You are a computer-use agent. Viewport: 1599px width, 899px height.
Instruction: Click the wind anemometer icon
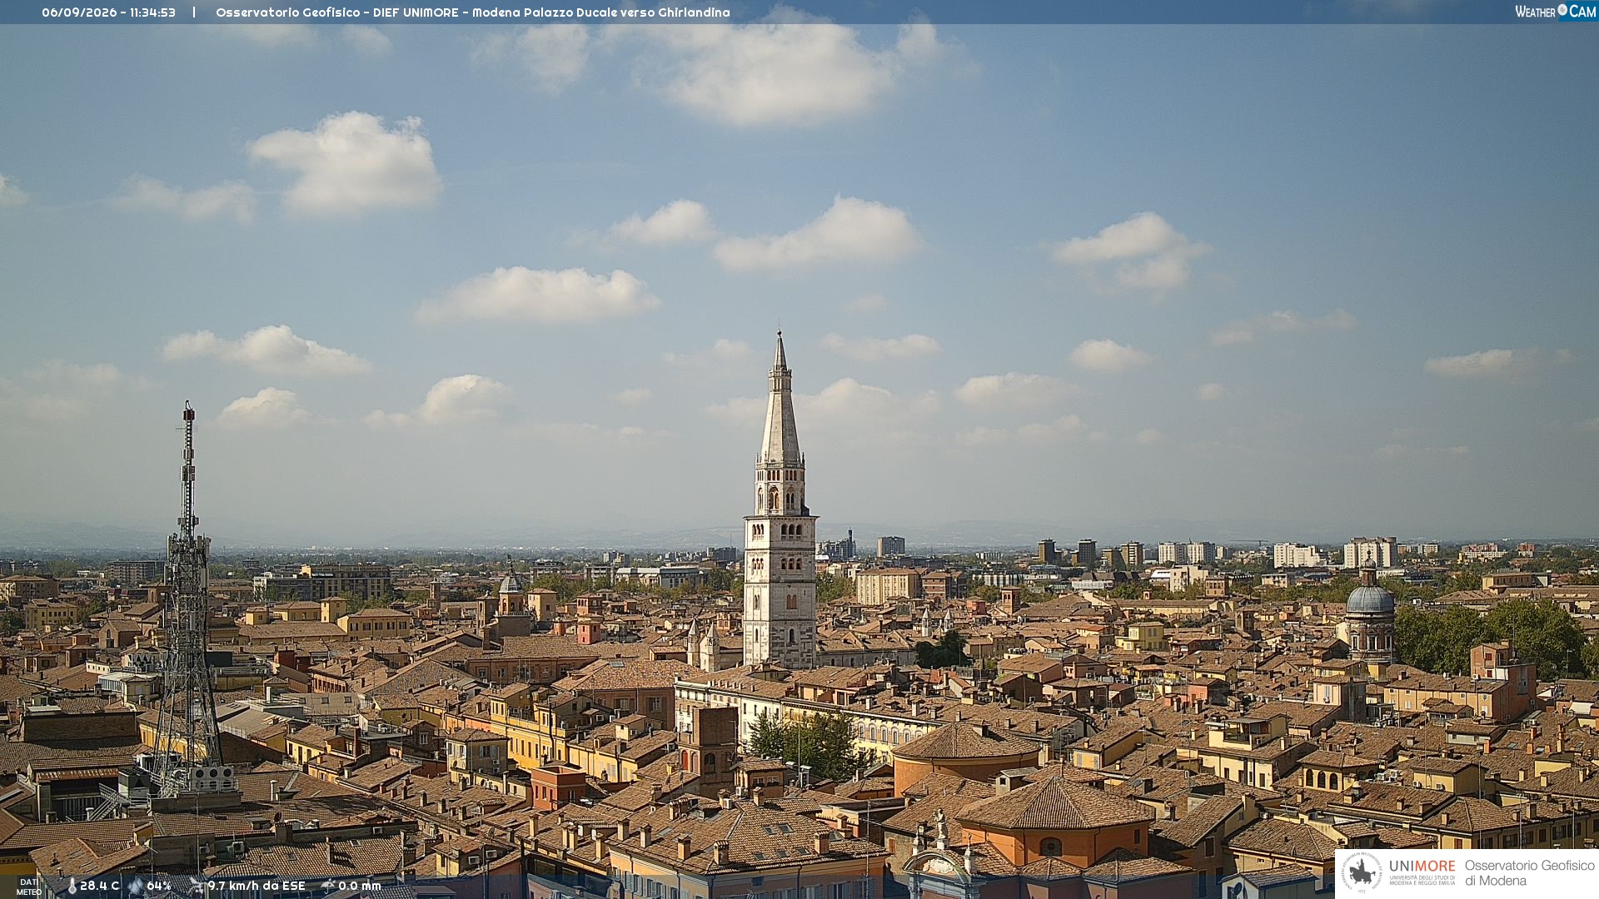(x=197, y=886)
